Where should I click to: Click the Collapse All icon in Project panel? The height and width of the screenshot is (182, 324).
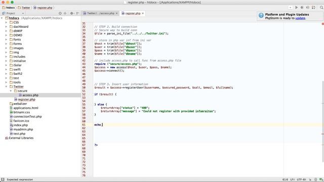65,13
